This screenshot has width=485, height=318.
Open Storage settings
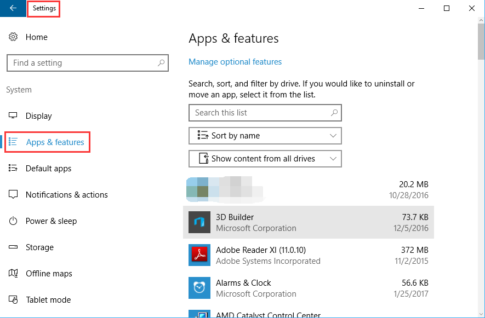pos(39,247)
